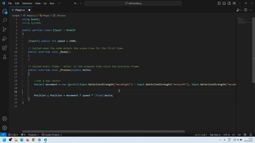Change language mode via C#
Screen dimensions: 255x143
(x=239, y=135)
